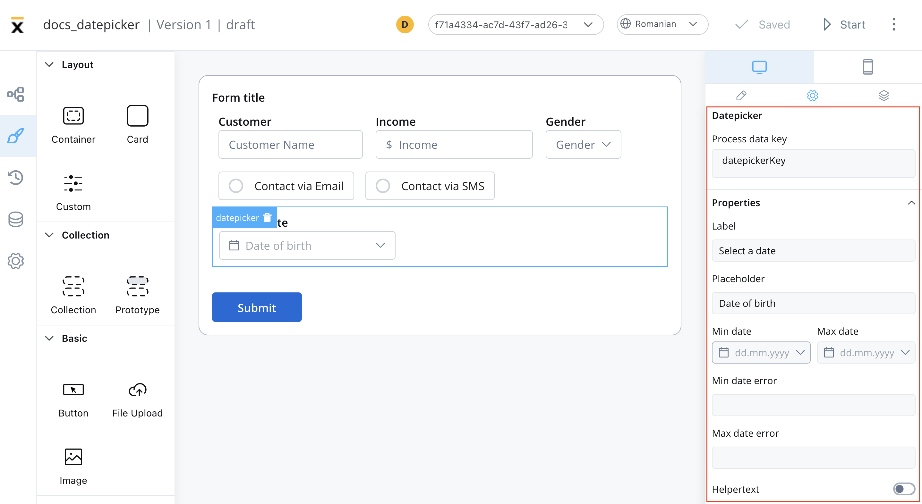Click the Customer Name input
The width and height of the screenshot is (922, 504).
pyautogui.click(x=291, y=145)
